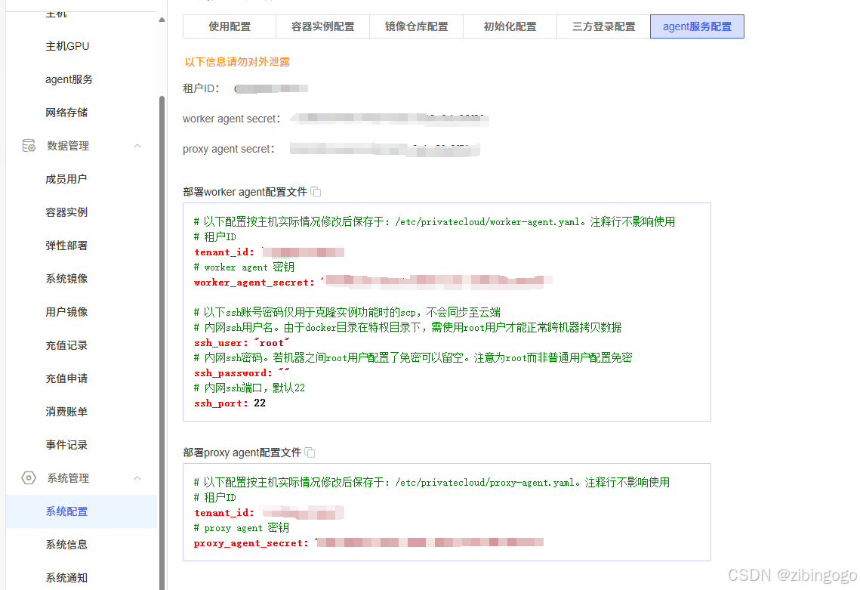Open 成员用户 page
860x590 pixels.
point(66,179)
